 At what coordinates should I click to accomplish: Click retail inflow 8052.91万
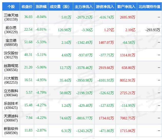click(x=128, y=80)
